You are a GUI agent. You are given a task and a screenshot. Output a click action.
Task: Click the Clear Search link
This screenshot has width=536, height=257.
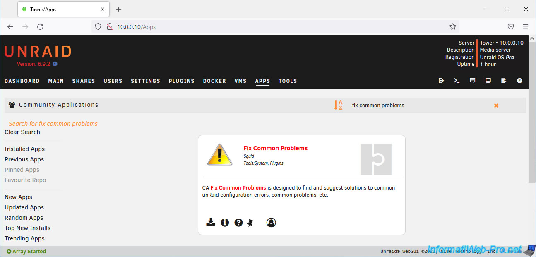(22, 132)
